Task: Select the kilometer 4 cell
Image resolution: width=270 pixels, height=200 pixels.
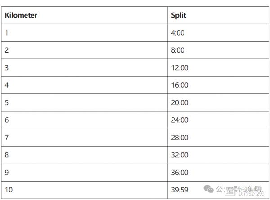Action: [x=85, y=85]
